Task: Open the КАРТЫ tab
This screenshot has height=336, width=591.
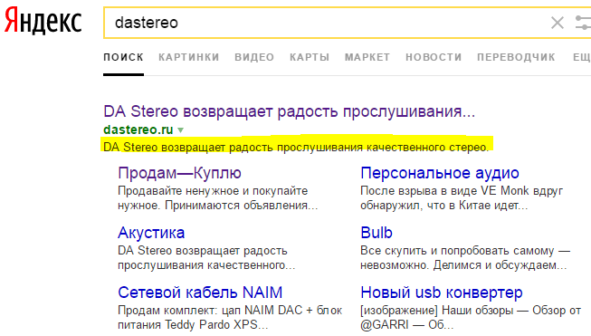Action: [310, 57]
